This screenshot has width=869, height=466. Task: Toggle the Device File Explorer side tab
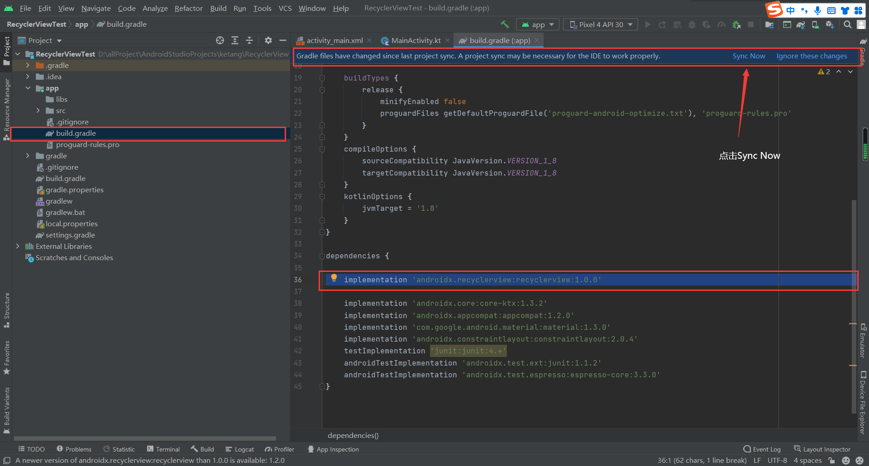(x=863, y=402)
